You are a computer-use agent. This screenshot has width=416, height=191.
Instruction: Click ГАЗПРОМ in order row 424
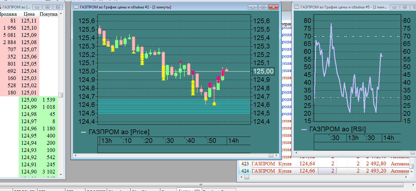click(263, 171)
